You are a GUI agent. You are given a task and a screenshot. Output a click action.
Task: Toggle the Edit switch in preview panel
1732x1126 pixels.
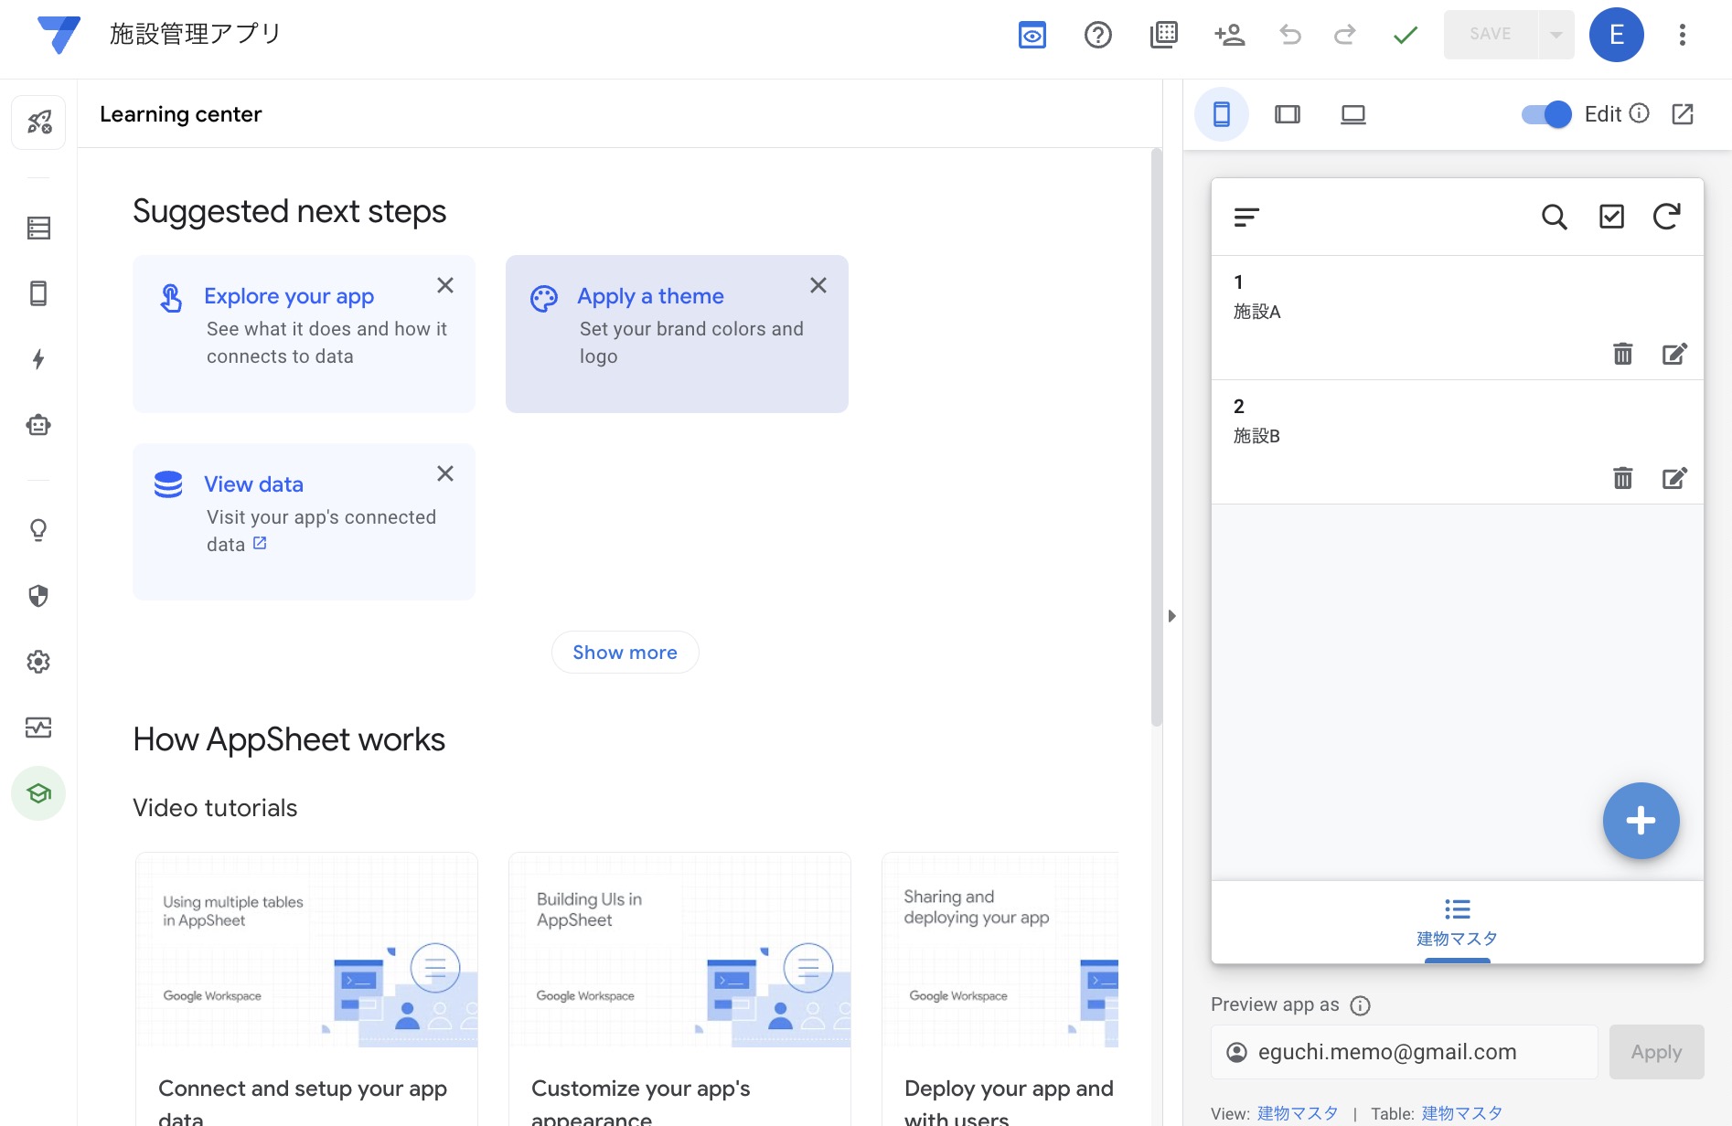point(1545,114)
